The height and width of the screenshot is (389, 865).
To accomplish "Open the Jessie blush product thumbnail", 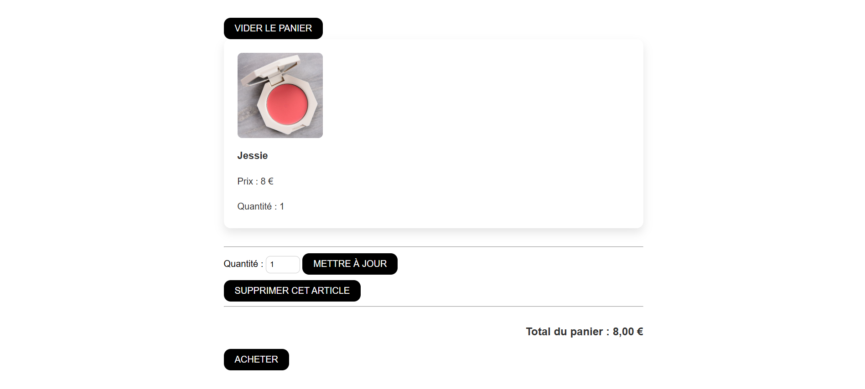I will click(280, 95).
